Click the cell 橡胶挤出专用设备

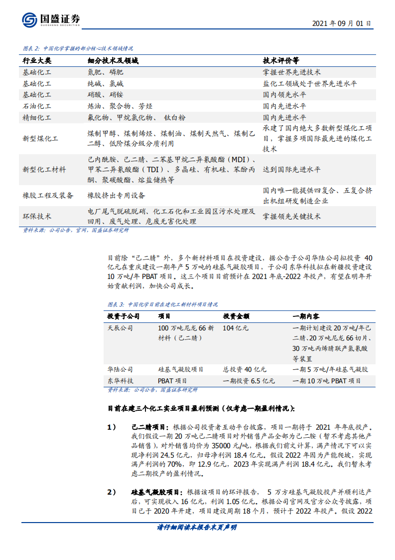pyautogui.click(x=116, y=195)
